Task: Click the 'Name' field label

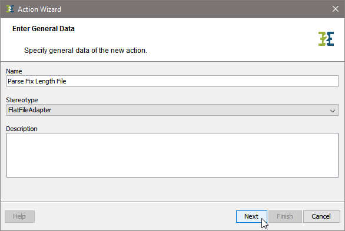Action: tap(14, 71)
